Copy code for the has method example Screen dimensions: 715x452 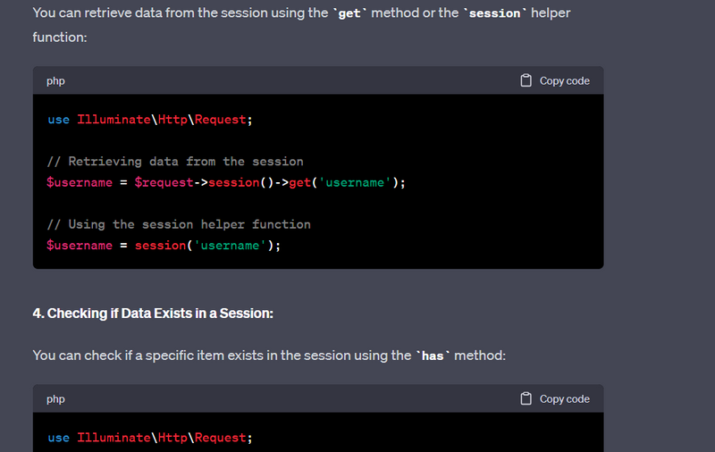555,398
